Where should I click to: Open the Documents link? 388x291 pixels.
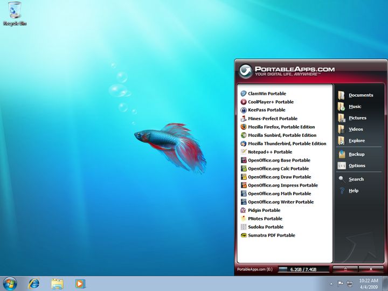click(361, 95)
